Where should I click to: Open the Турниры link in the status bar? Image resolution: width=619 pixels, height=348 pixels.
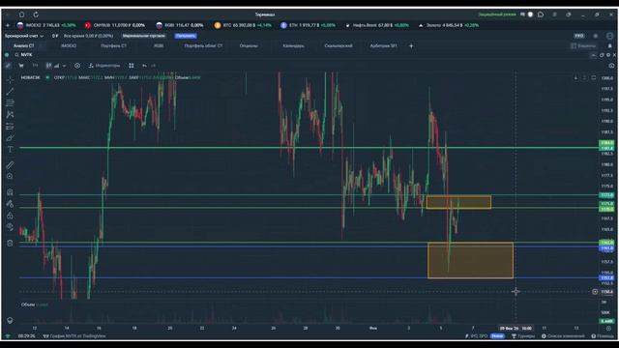point(523,336)
